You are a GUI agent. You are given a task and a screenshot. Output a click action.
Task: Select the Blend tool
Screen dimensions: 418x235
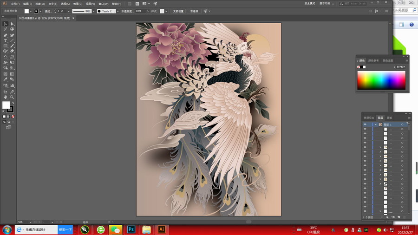pos(12,79)
